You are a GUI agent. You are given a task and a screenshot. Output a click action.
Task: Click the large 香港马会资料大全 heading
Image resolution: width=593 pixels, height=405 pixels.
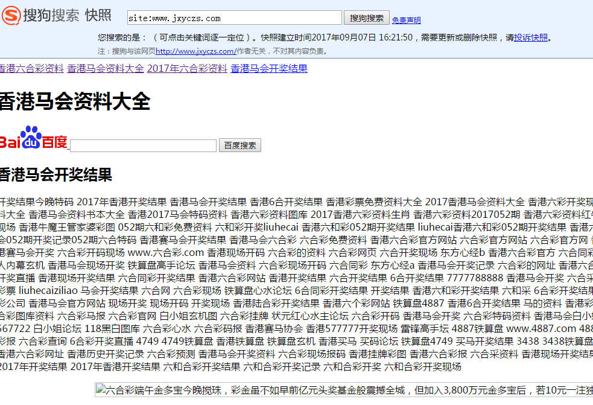[74, 101]
